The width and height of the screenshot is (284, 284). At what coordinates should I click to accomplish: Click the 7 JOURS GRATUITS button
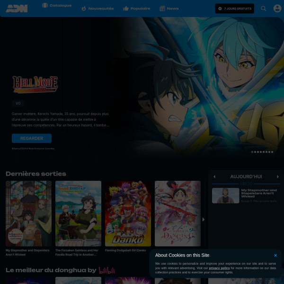235,9
